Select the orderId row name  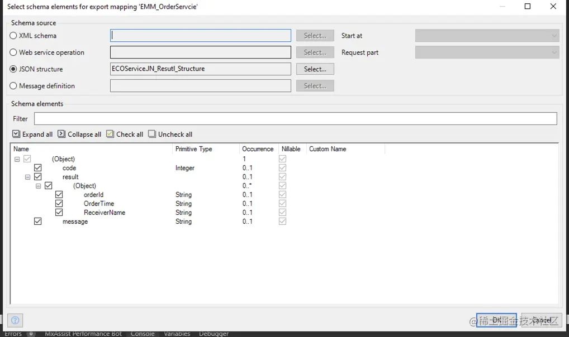94,195
